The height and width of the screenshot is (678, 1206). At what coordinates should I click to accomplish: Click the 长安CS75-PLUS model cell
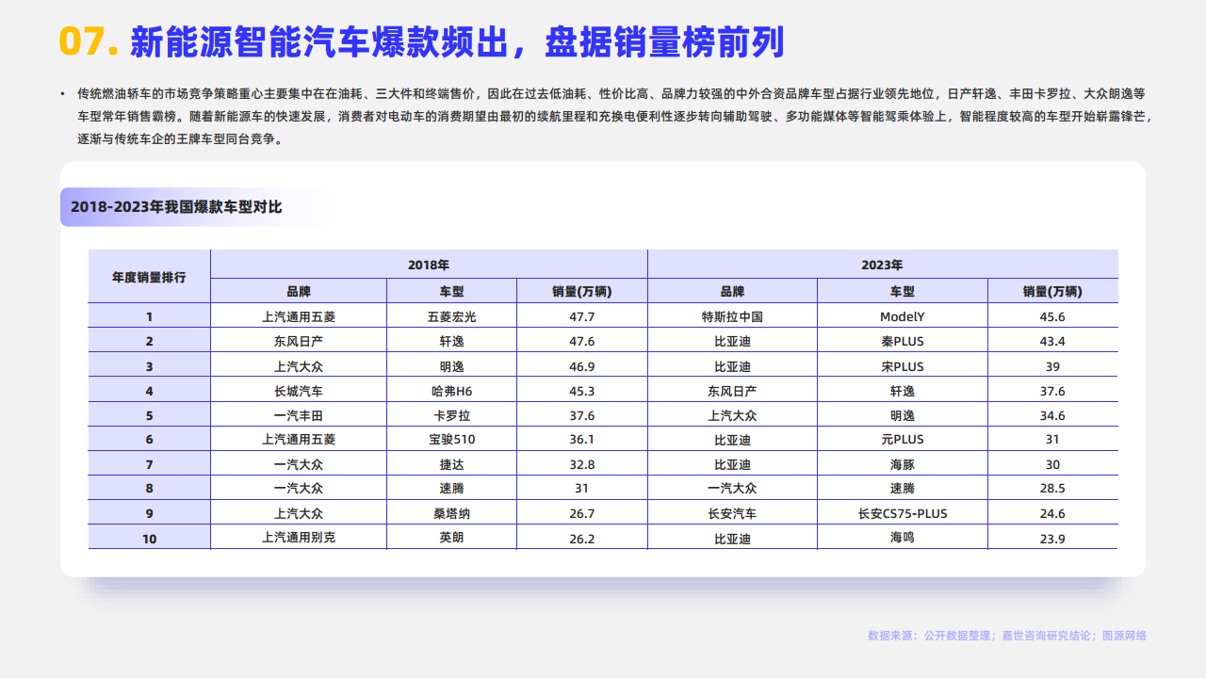pyautogui.click(x=902, y=513)
